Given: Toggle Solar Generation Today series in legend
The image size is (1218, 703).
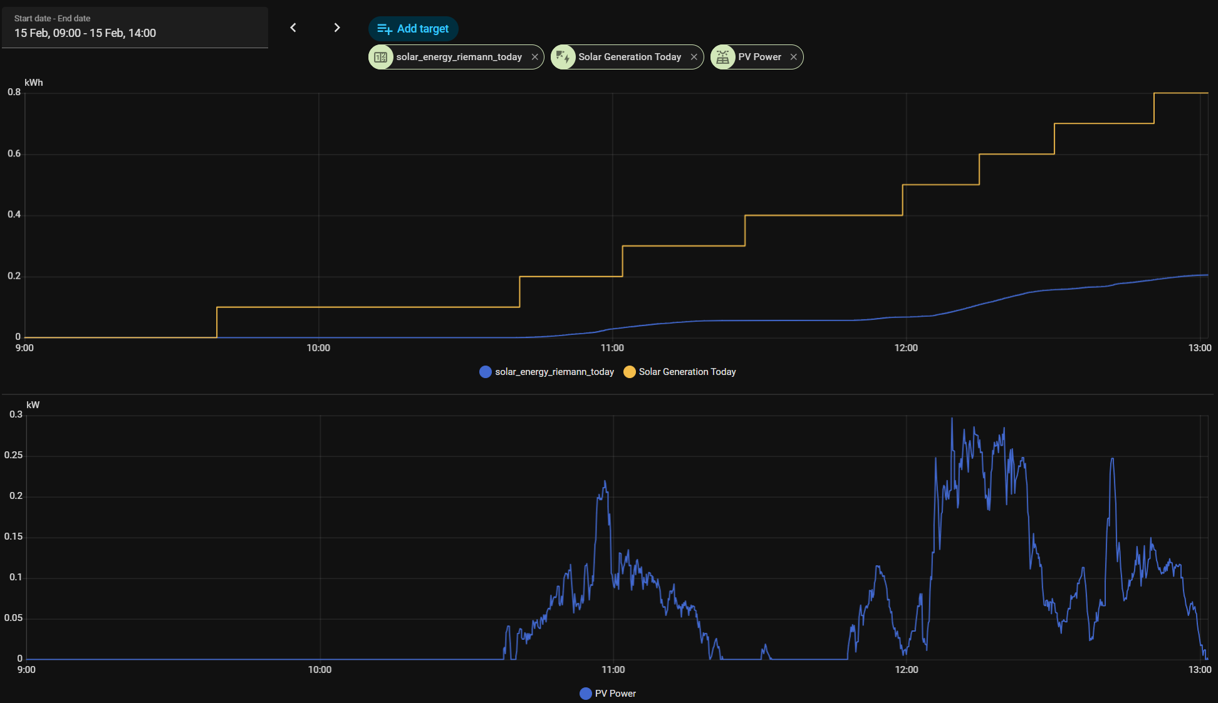Looking at the screenshot, I should 687,372.
